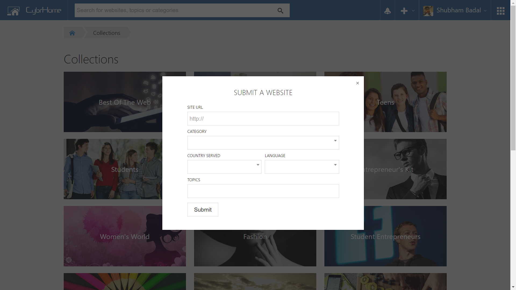The image size is (516, 290).
Task: Select the Collections breadcrumb
Action: (x=107, y=33)
